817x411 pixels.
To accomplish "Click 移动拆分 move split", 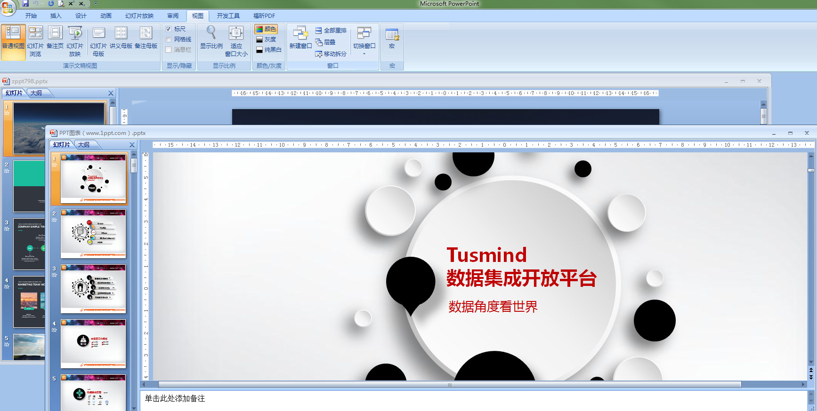I will [331, 54].
